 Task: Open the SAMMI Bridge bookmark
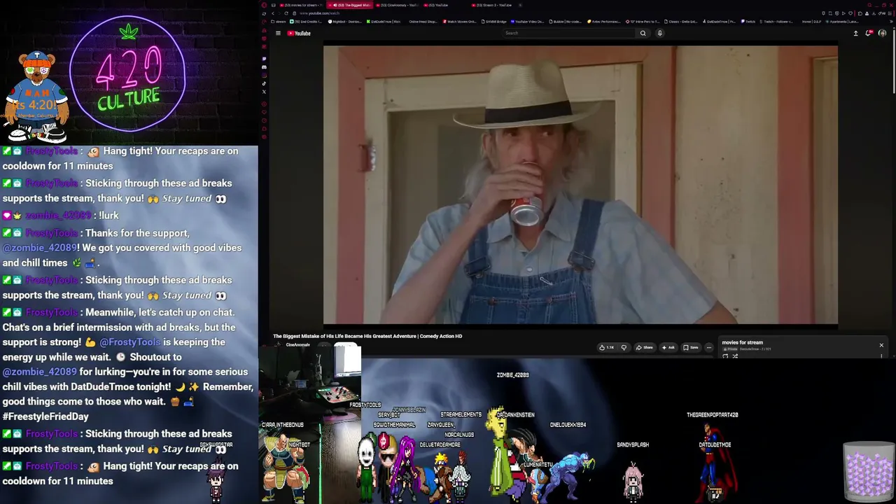[x=494, y=22]
